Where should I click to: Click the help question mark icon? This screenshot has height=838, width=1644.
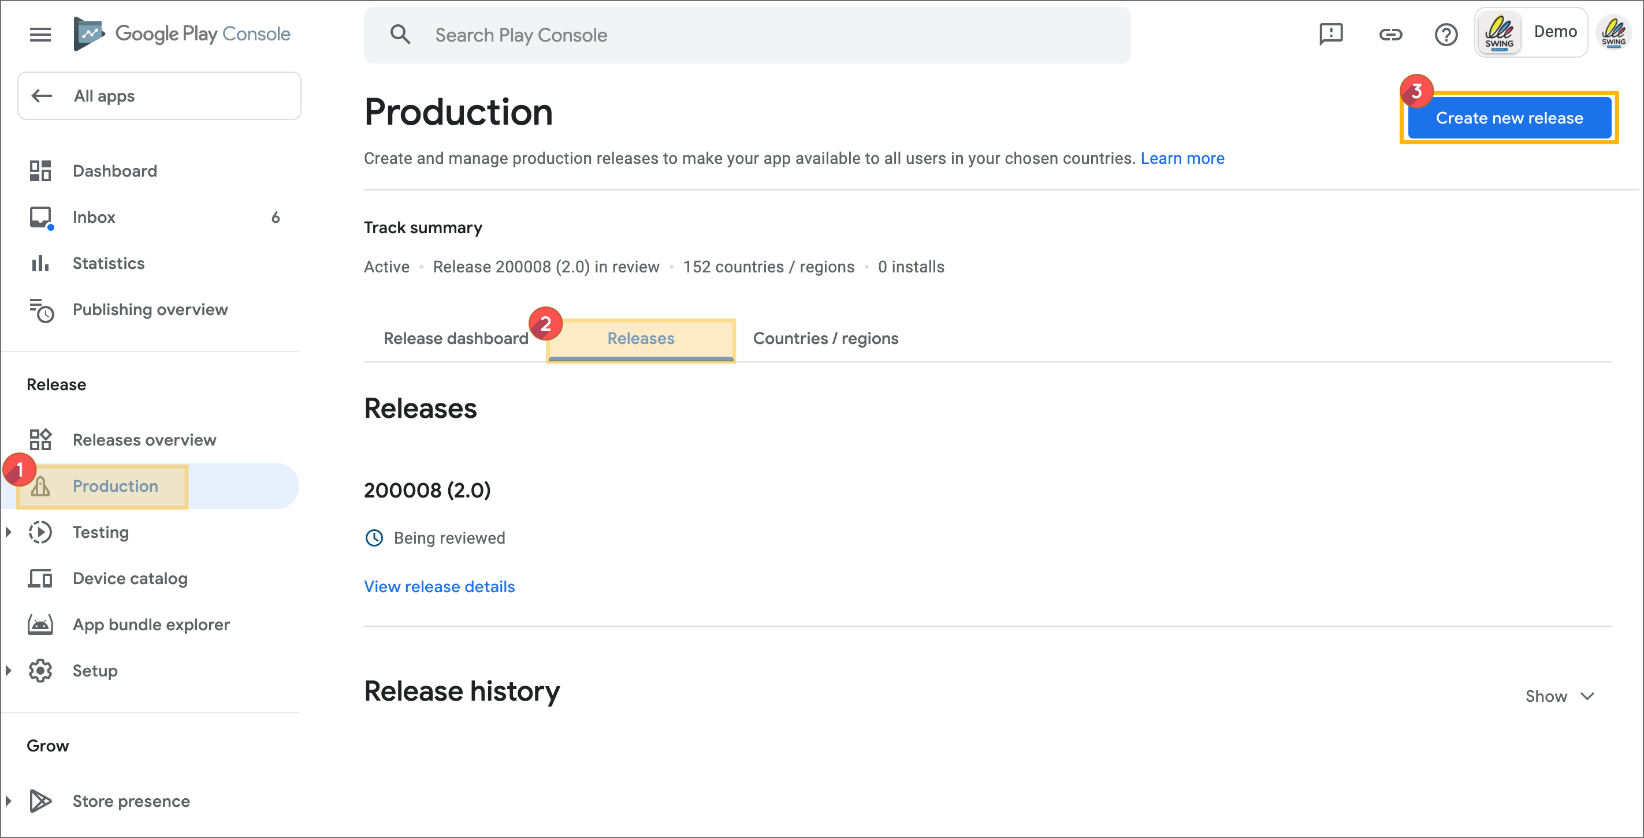[x=1446, y=35]
